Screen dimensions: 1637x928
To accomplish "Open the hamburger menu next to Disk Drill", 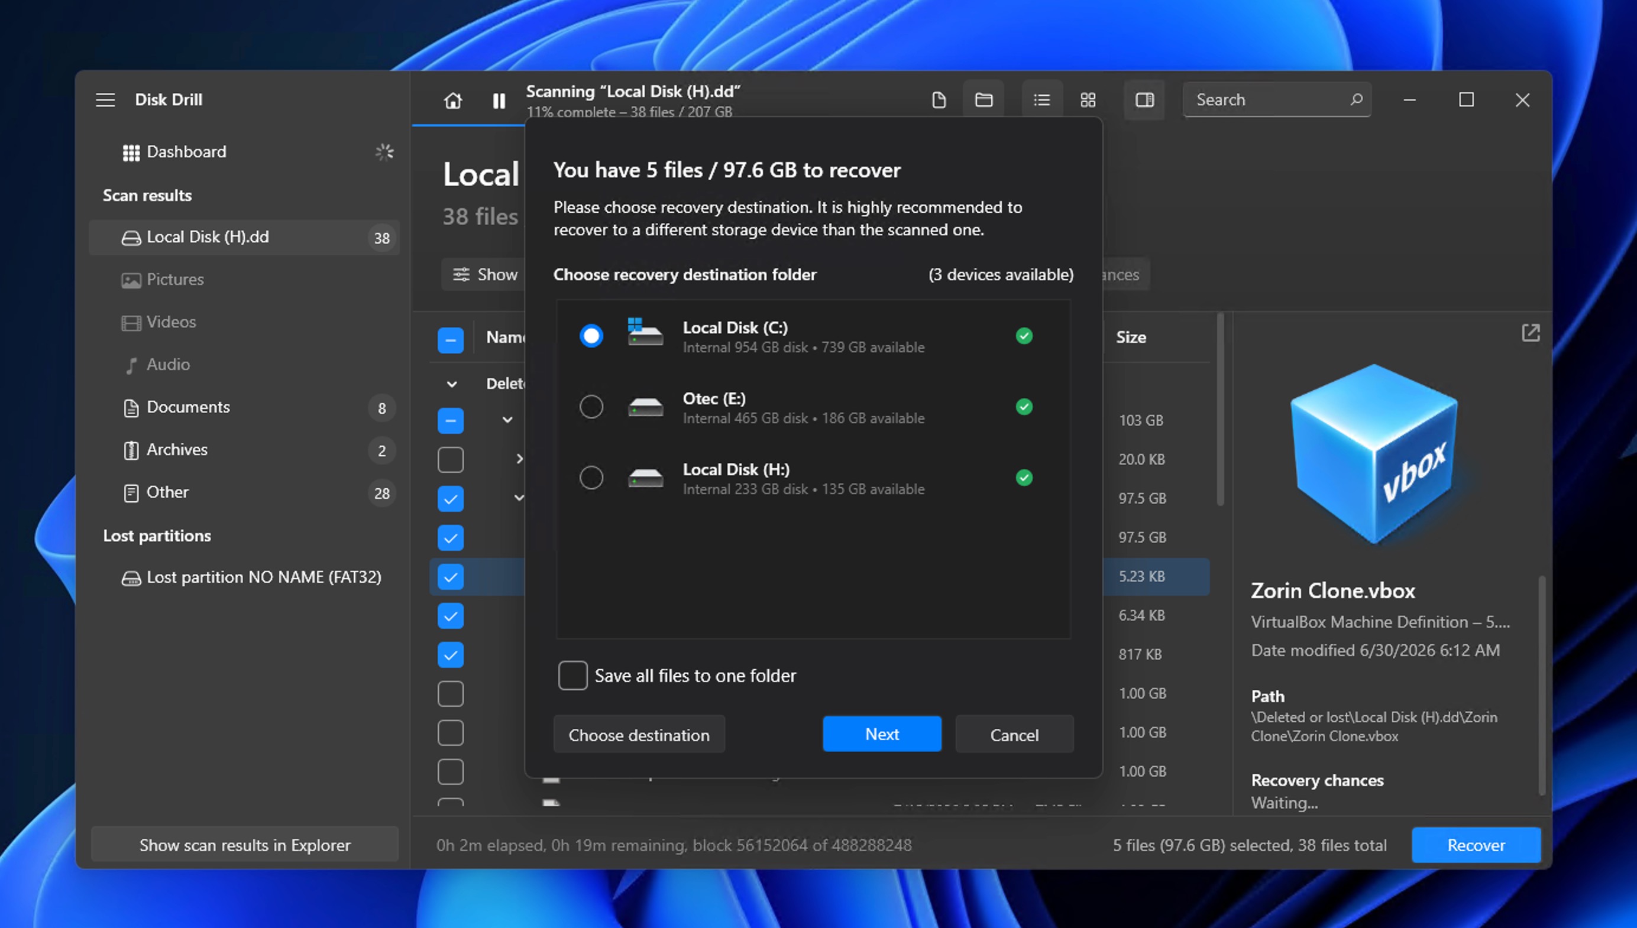I will (105, 100).
